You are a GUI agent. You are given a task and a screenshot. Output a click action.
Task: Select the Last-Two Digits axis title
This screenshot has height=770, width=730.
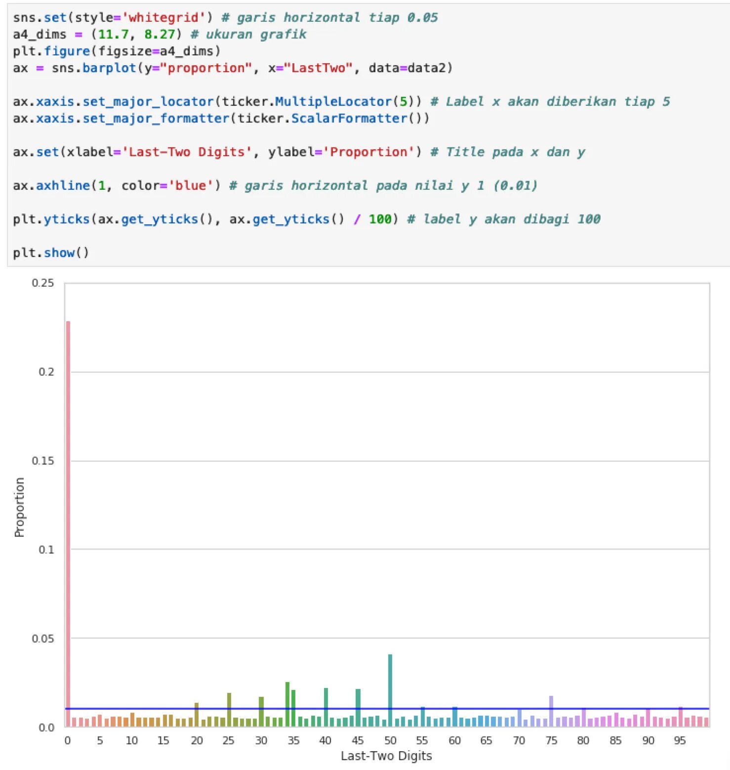[x=386, y=756]
